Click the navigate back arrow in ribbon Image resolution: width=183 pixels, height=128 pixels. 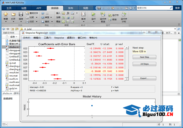(43, 13)
